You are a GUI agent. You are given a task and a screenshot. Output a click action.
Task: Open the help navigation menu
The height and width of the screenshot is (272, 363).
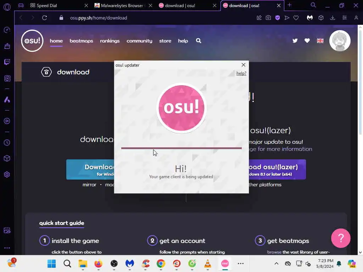click(183, 41)
